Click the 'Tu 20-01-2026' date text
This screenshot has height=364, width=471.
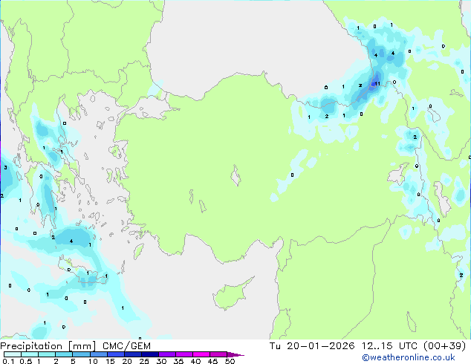(312, 346)
